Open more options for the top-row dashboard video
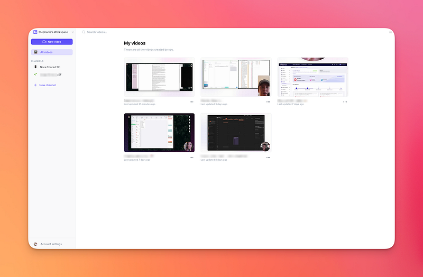This screenshot has width=423, height=277. point(345,101)
